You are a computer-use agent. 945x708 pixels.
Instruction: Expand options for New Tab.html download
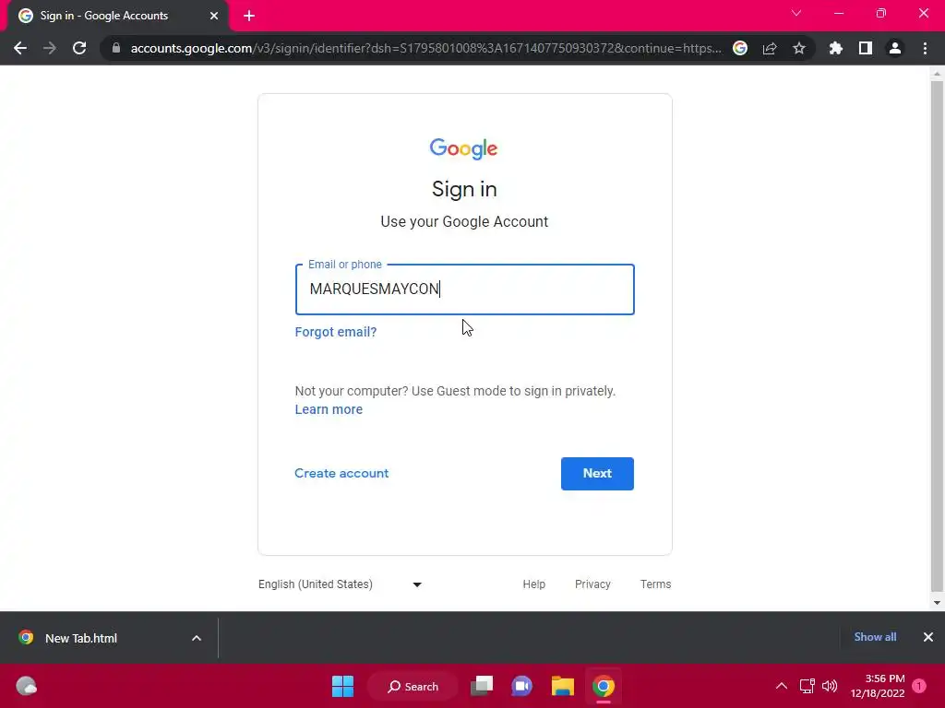197,638
